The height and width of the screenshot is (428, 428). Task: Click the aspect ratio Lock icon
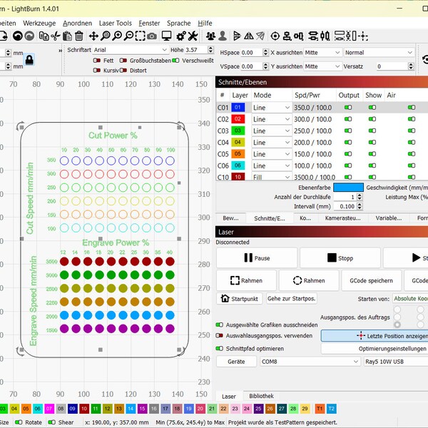tap(29, 59)
